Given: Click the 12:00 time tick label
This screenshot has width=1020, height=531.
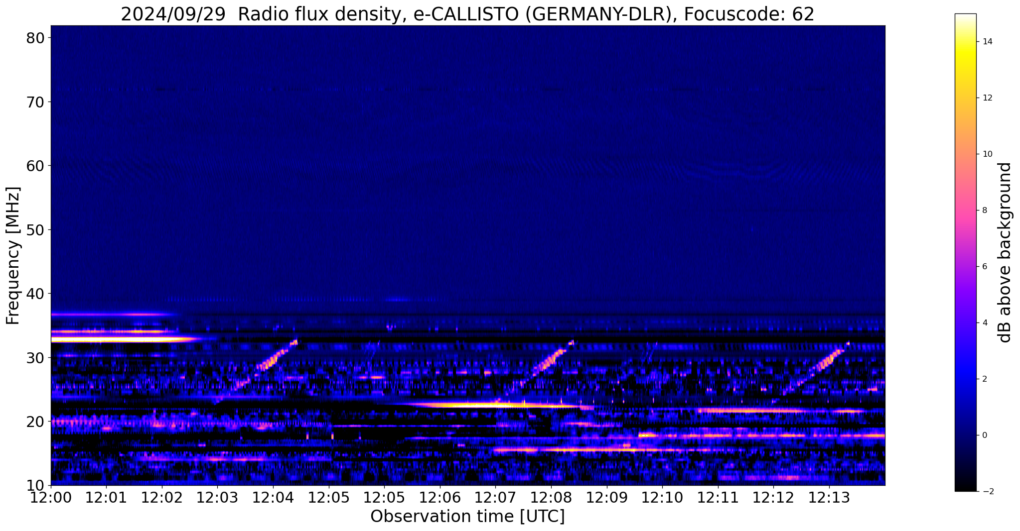Looking at the screenshot, I should 51,497.
